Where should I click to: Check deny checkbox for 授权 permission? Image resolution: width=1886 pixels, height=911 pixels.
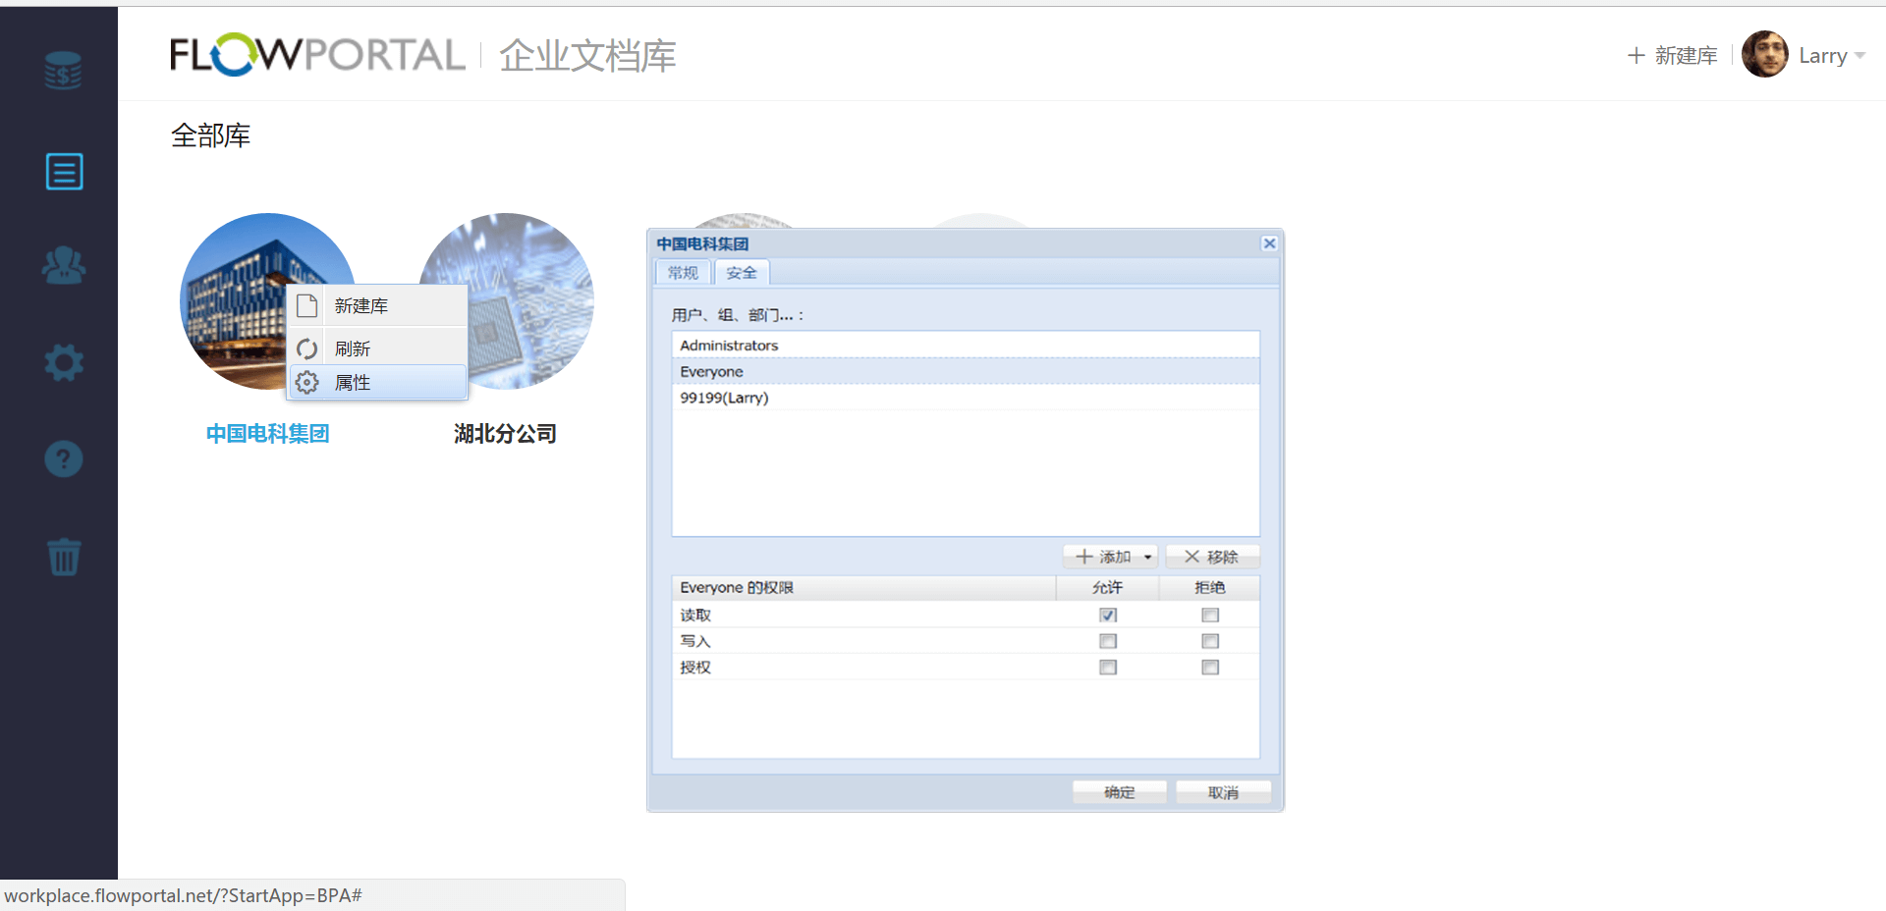(x=1210, y=668)
